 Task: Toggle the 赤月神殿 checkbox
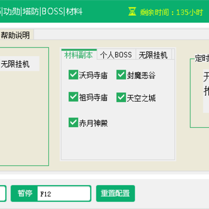(73, 122)
